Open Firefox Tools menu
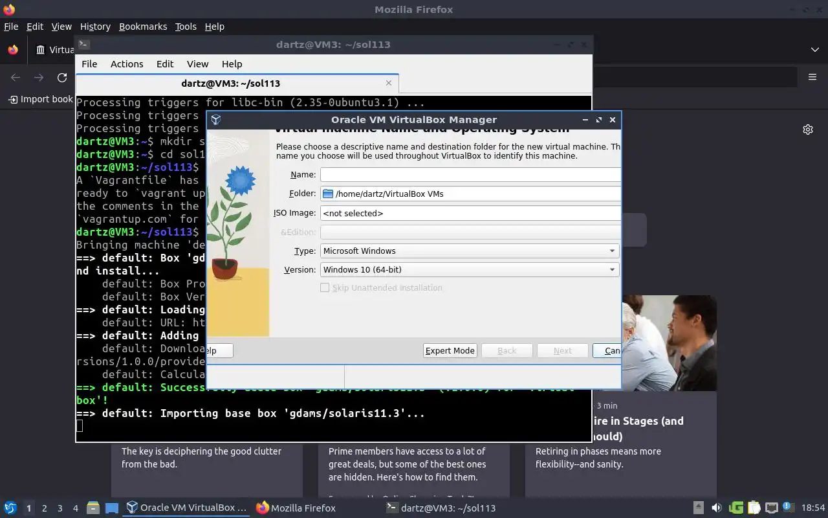Image resolution: width=828 pixels, height=518 pixels. [x=186, y=27]
